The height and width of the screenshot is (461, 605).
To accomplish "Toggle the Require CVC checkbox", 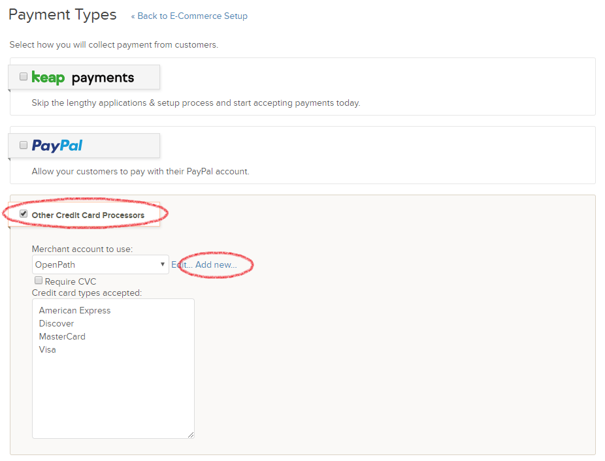I will (x=38, y=280).
